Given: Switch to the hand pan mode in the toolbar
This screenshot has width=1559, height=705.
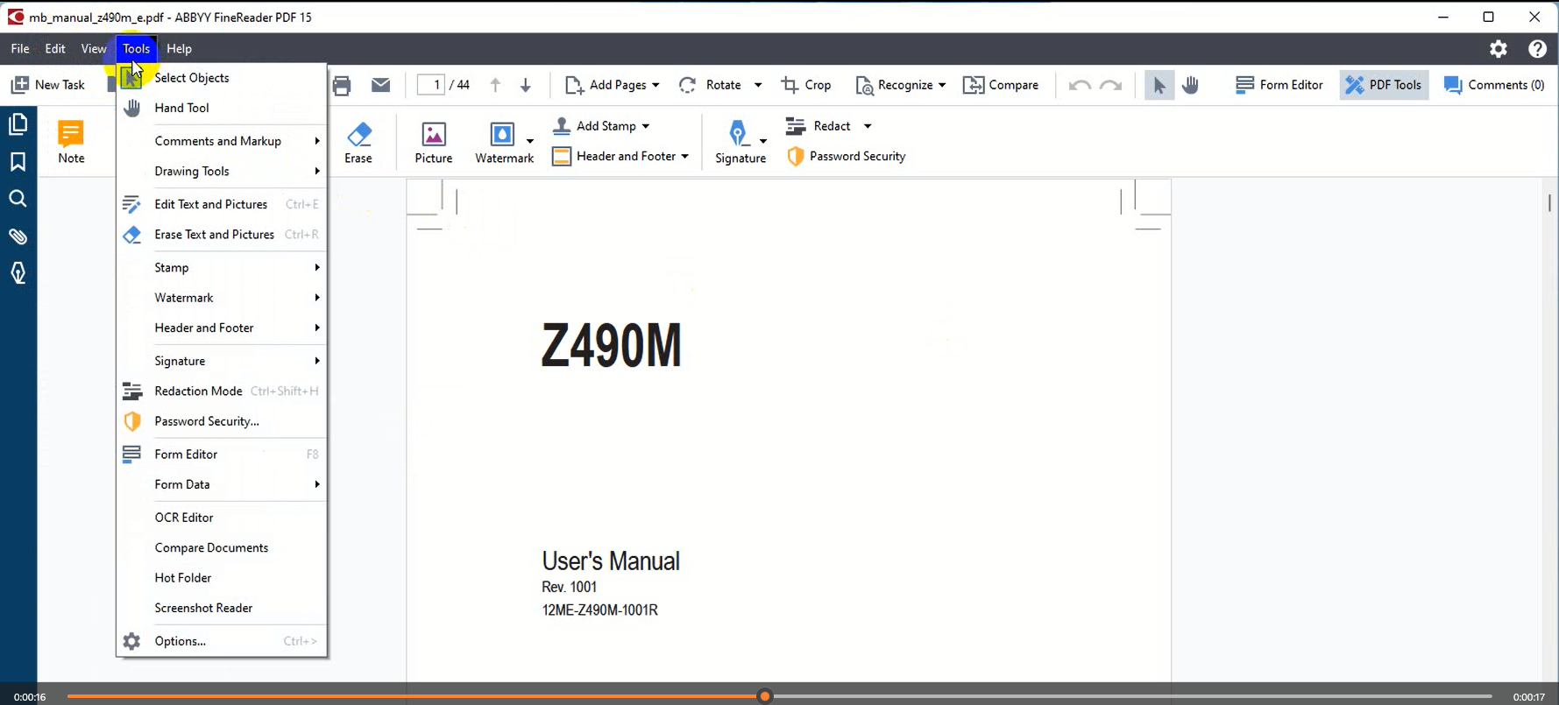Looking at the screenshot, I should tap(1190, 85).
